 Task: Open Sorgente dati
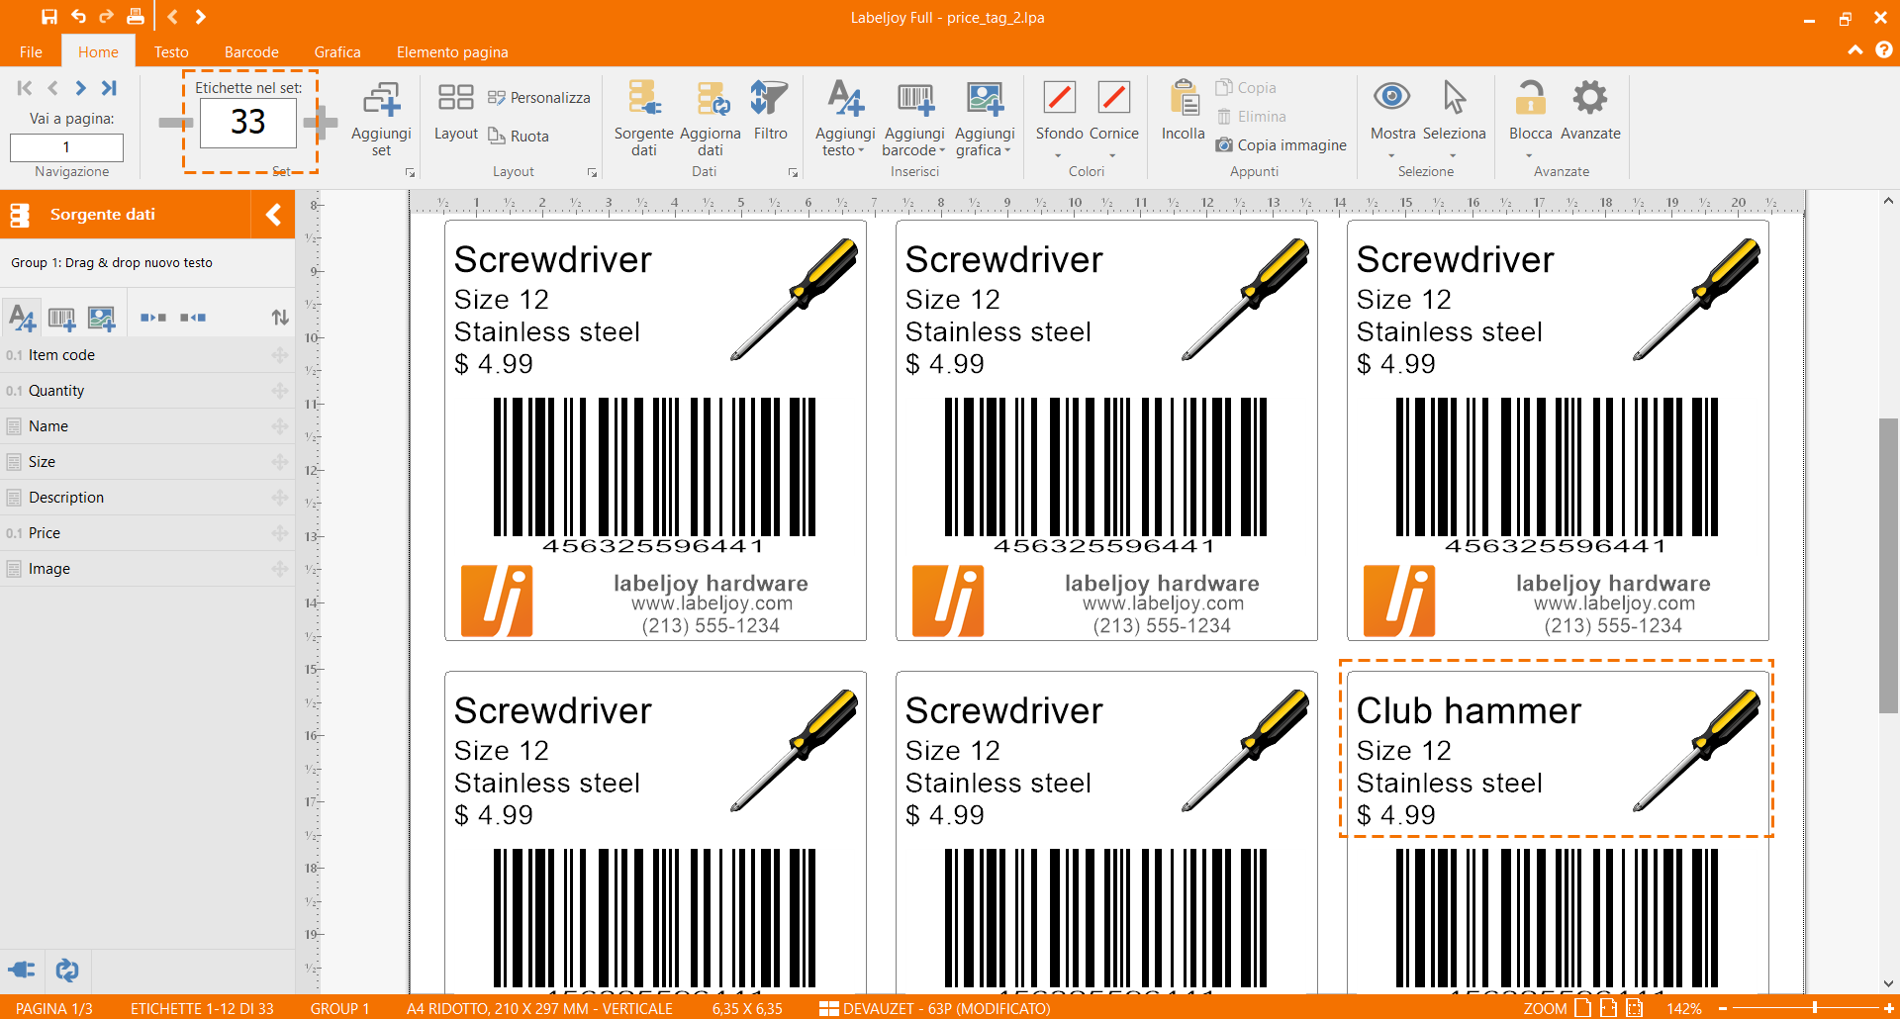pyautogui.click(x=643, y=119)
